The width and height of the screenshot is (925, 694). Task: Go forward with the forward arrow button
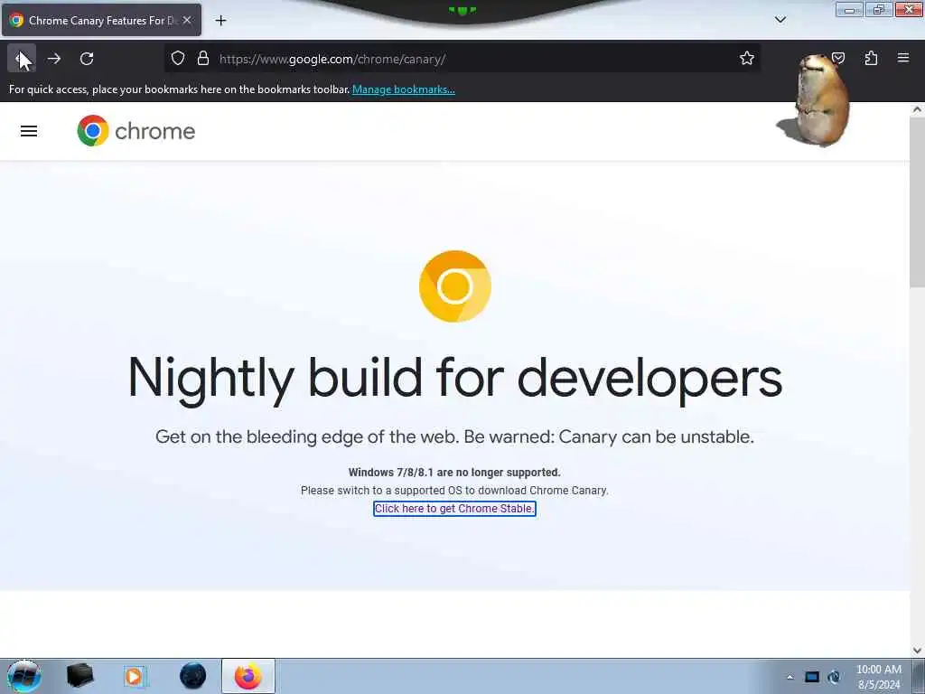[x=54, y=59]
